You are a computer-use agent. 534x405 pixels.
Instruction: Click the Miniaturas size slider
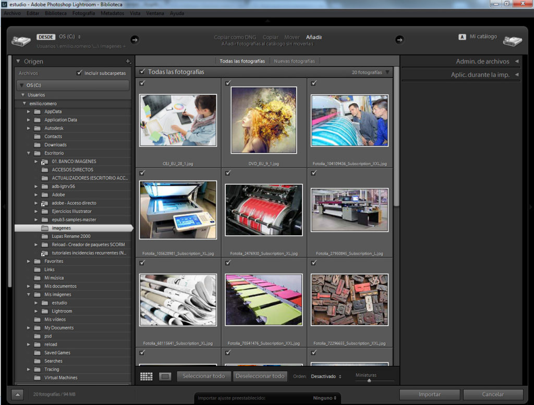pos(369,381)
